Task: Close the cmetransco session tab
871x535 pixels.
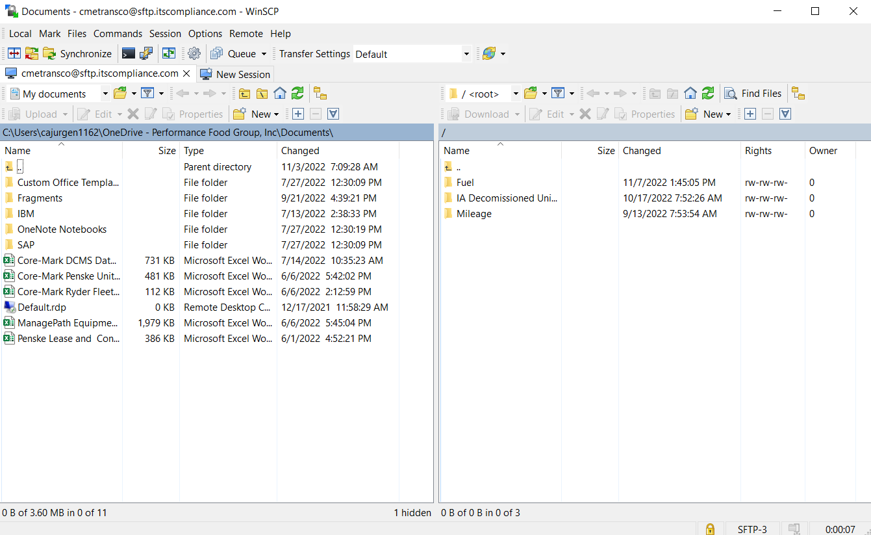Action: pos(186,73)
